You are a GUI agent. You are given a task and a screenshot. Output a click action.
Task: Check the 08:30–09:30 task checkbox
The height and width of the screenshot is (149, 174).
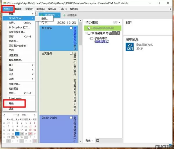71,118
